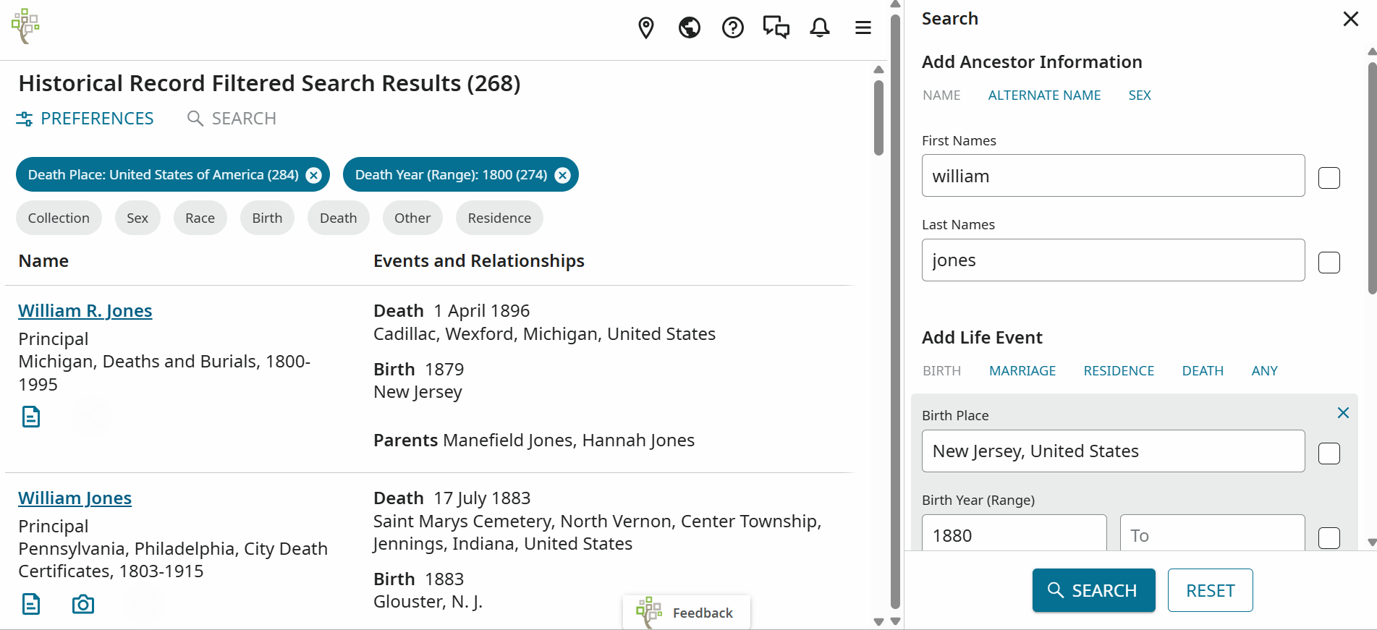Click the FamilySearch tree logo
The image size is (1377, 630).
25,26
